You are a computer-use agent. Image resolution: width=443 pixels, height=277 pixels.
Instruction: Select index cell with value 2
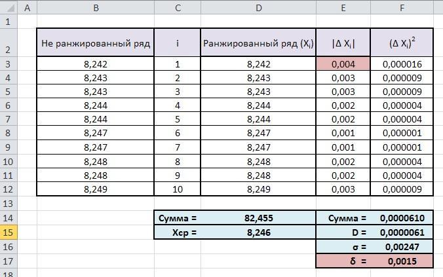pos(178,78)
